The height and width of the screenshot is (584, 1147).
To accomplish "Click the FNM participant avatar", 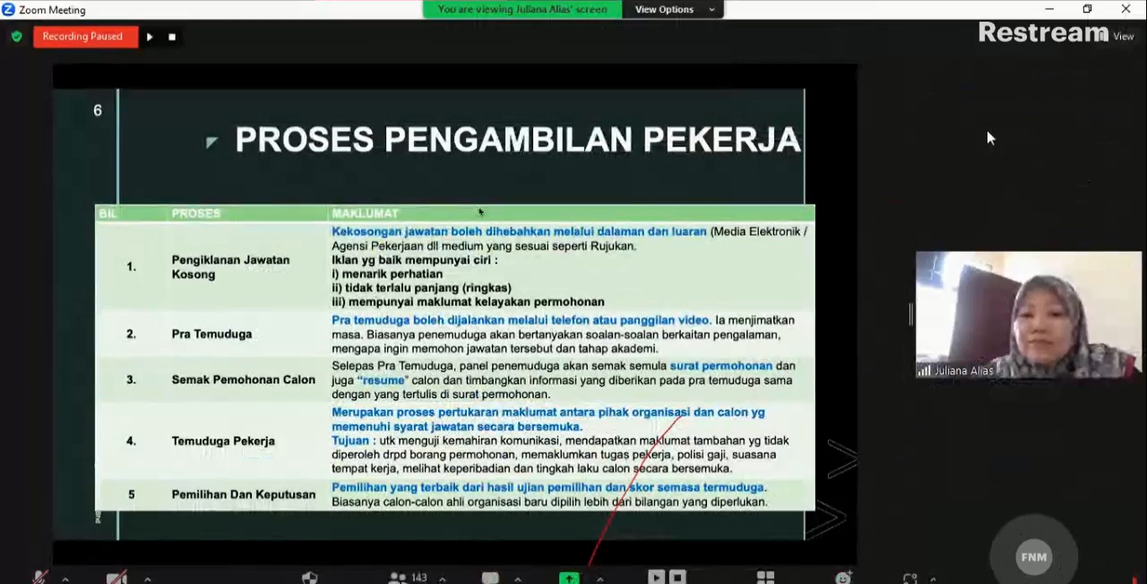I will tap(1034, 557).
